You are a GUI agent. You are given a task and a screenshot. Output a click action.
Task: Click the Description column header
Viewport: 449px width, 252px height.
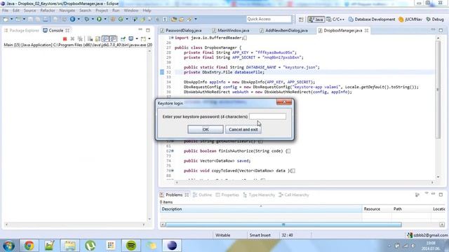coord(261,209)
